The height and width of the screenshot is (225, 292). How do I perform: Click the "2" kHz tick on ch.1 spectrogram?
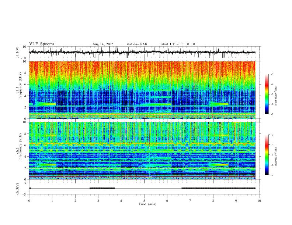(x=26, y=107)
